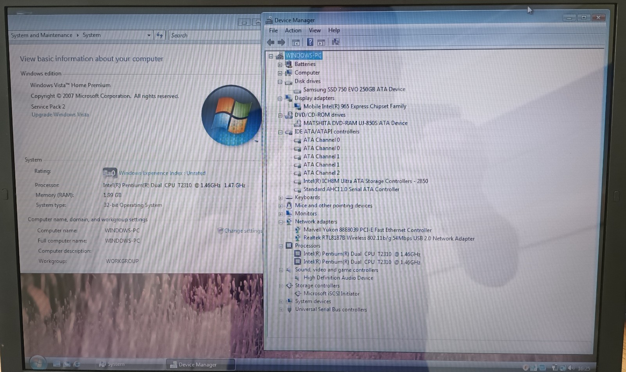Click the Scan for hardware changes icon

pos(335,42)
